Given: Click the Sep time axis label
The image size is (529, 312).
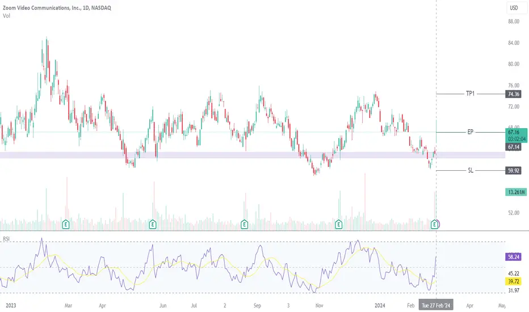Looking at the screenshot, I should point(257,306).
